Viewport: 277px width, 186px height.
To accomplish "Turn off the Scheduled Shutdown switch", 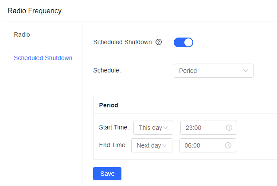I will coord(183,42).
